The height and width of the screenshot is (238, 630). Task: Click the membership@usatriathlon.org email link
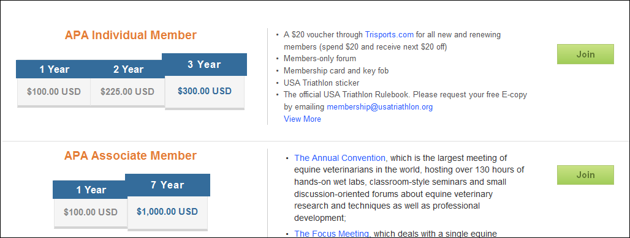[x=380, y=107]
